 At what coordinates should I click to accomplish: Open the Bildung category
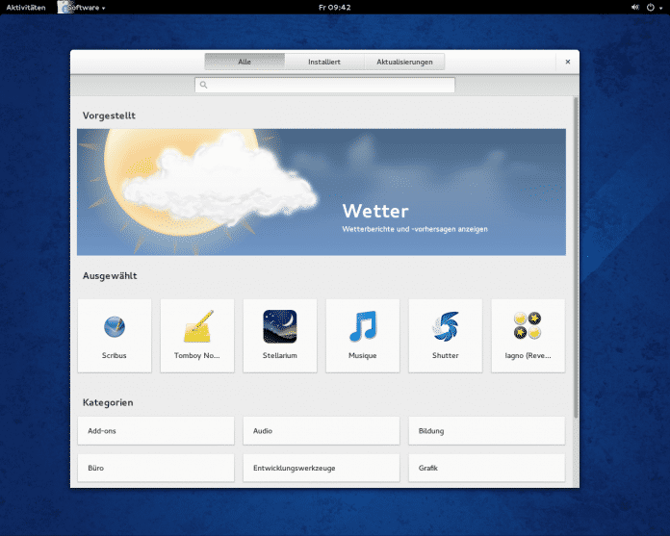pos(486,431)
